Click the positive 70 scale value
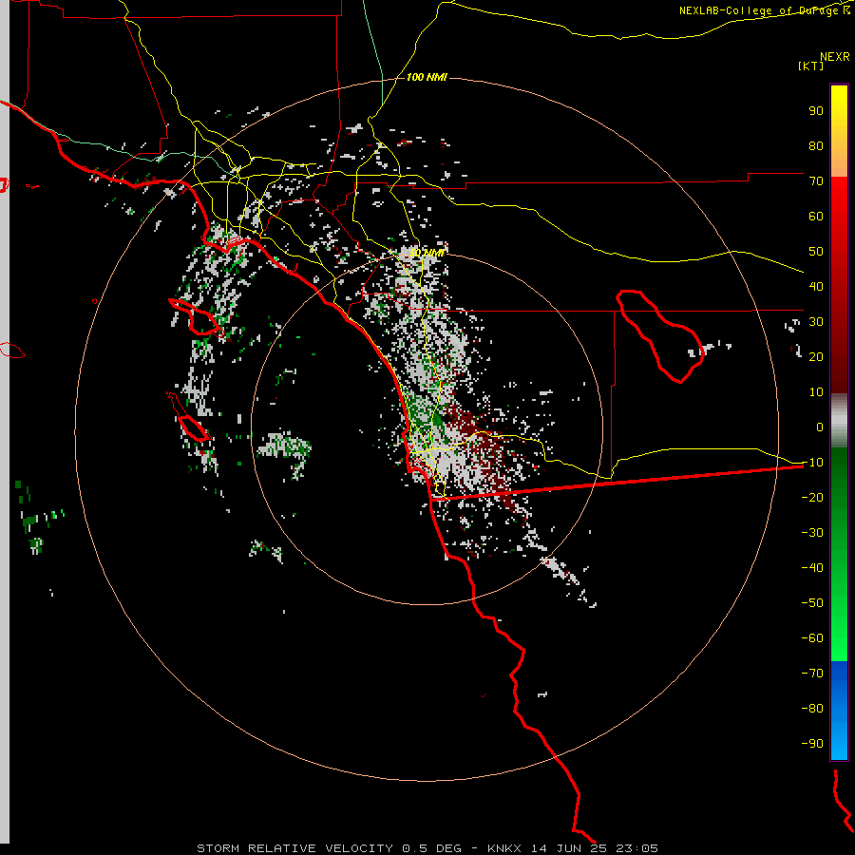 pyautogui.click(x=816, y=181)
